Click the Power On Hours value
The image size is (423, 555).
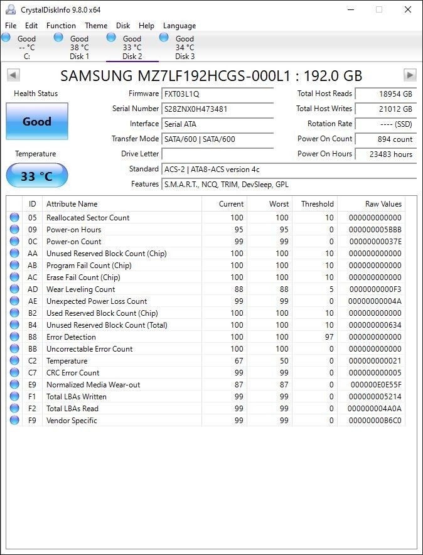click(x=386, y=154)
